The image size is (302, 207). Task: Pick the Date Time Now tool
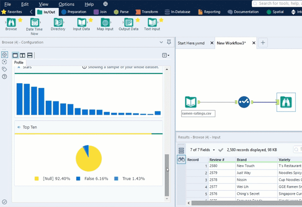(35, 23)
